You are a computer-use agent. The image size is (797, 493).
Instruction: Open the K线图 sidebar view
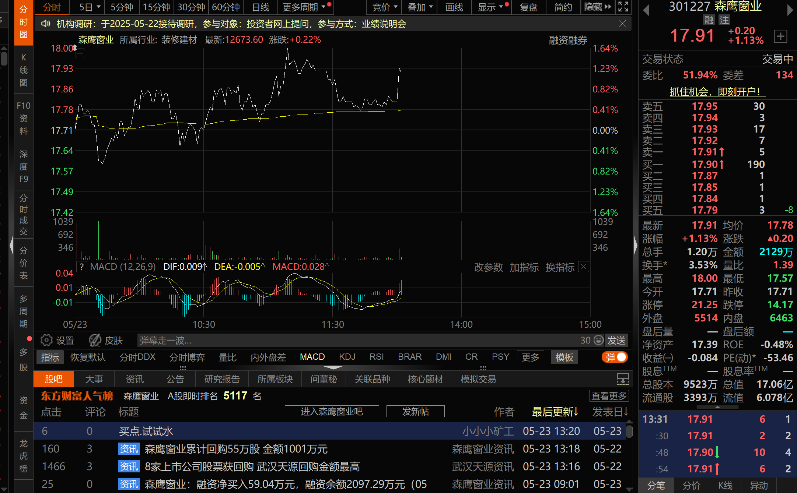pyautogui.click(x=24, y=70)
